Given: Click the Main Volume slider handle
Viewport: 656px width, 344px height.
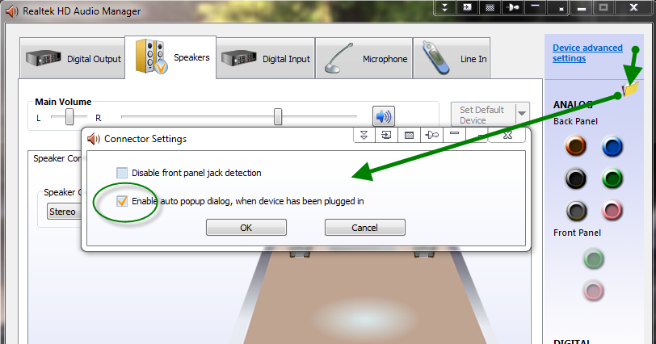Looking at the screenshot, I should (x=278, y=117).
